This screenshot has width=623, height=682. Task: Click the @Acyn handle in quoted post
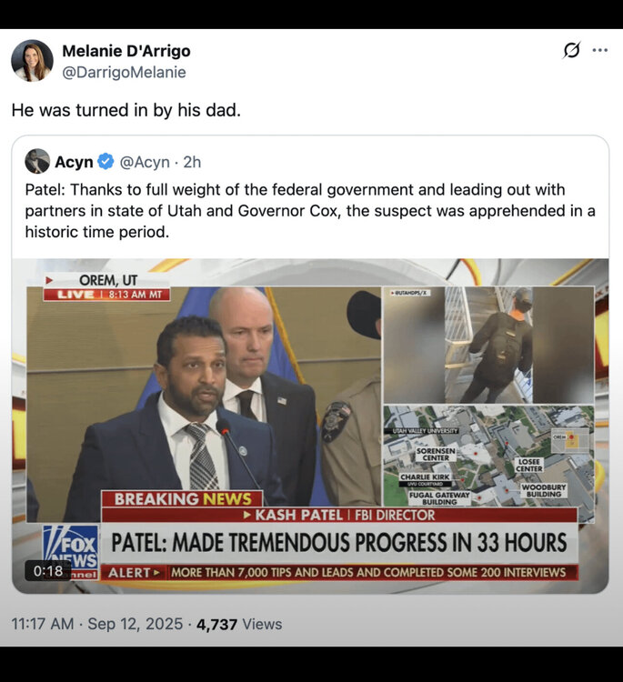(x=145, y=162)
